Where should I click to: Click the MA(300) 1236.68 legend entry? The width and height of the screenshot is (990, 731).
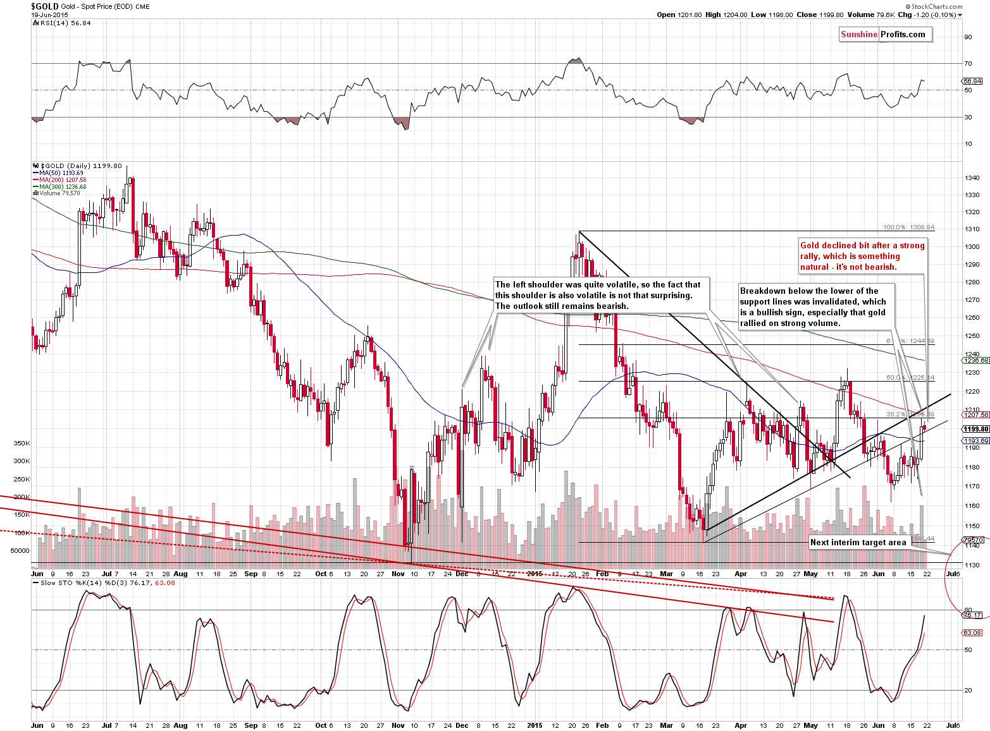pos(59,187)
